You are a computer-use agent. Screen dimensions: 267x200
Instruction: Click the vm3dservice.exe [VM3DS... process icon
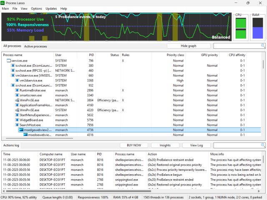click(13, 75)
